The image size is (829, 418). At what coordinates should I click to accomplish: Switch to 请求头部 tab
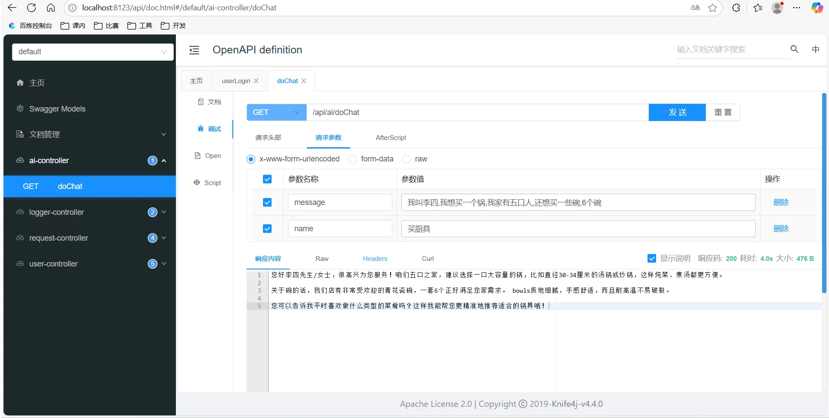268,138
